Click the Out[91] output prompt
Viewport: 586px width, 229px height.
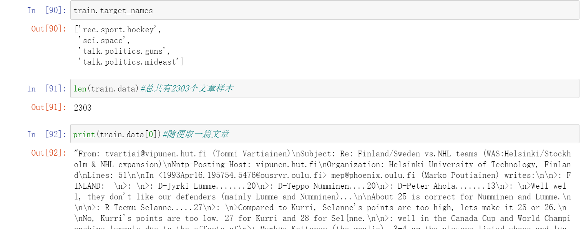[49, 107]
